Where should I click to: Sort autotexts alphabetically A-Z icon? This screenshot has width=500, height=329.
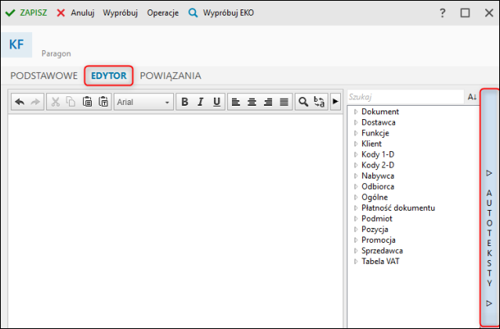point(472,97)
